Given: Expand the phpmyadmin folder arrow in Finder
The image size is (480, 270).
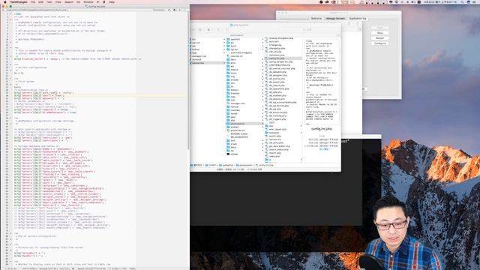Looking at the screenshot, I should tap(262, 124).
